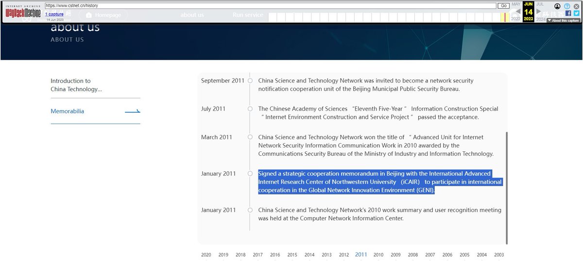Screen dimensions: 583x261
Task: Click the work summary January 2011 marker dot
Action: click(x=250, y=210)
